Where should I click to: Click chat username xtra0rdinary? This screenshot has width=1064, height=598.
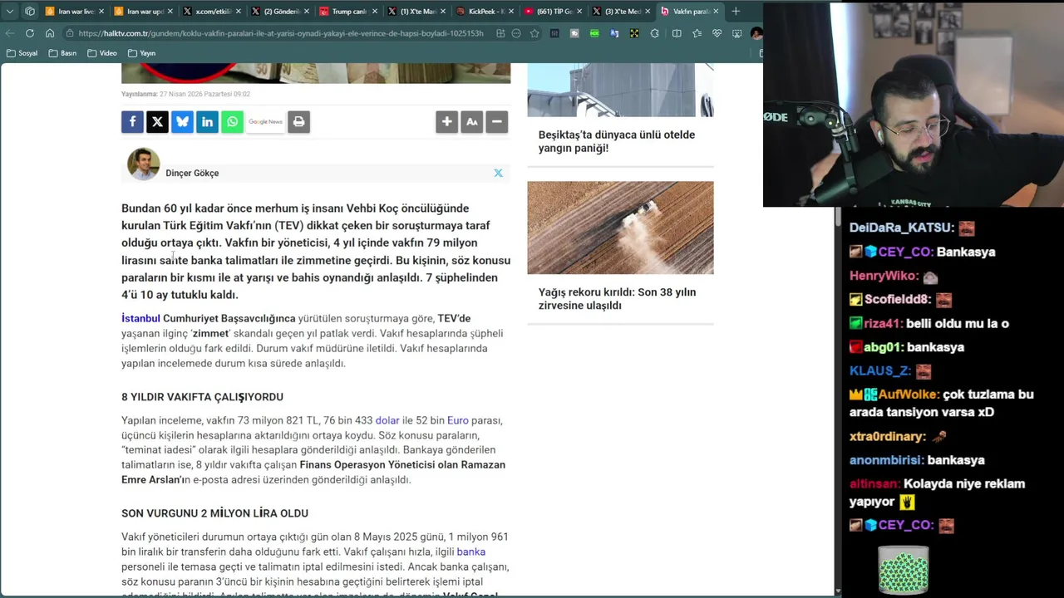coord(888,436)
